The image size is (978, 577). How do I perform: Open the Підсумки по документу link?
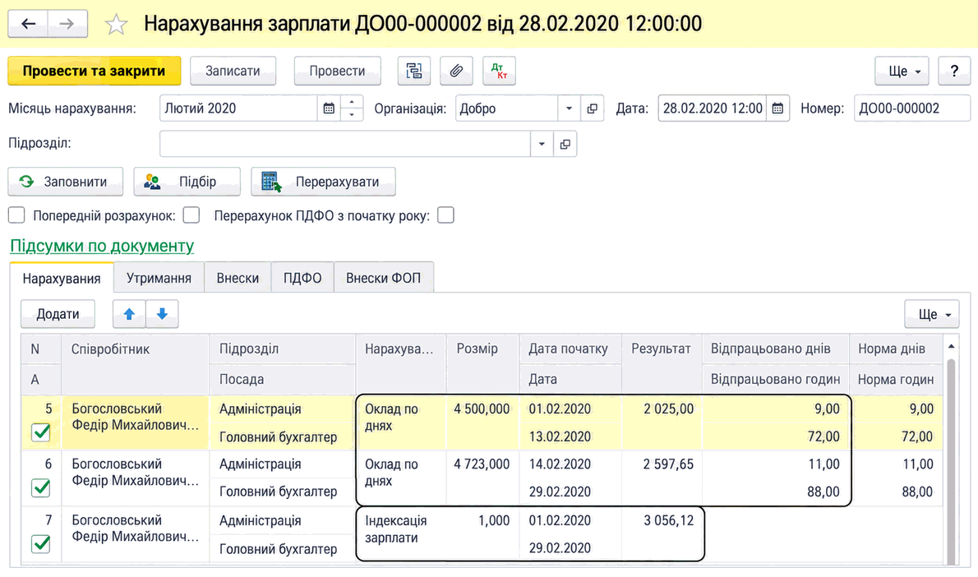coord(102,246)
